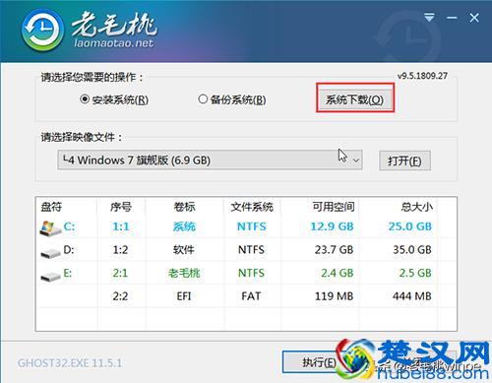Click the 系统下载(O) button
The image size is (492, 383).
(x=354, y=99)
